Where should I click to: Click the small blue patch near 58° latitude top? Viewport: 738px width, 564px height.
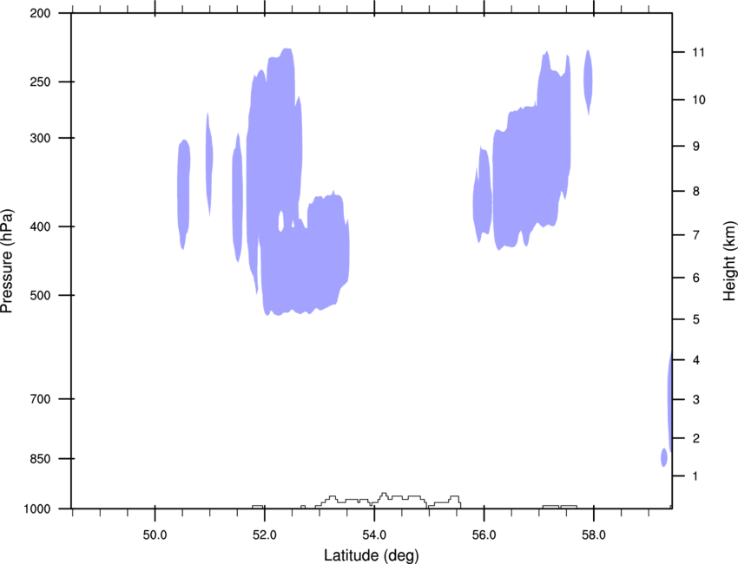[x=588, y=82]
